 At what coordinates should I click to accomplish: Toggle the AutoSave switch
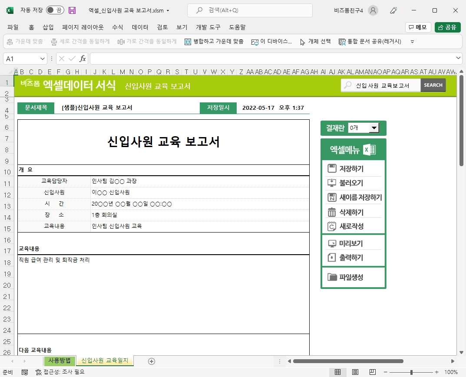pos(55,10)
